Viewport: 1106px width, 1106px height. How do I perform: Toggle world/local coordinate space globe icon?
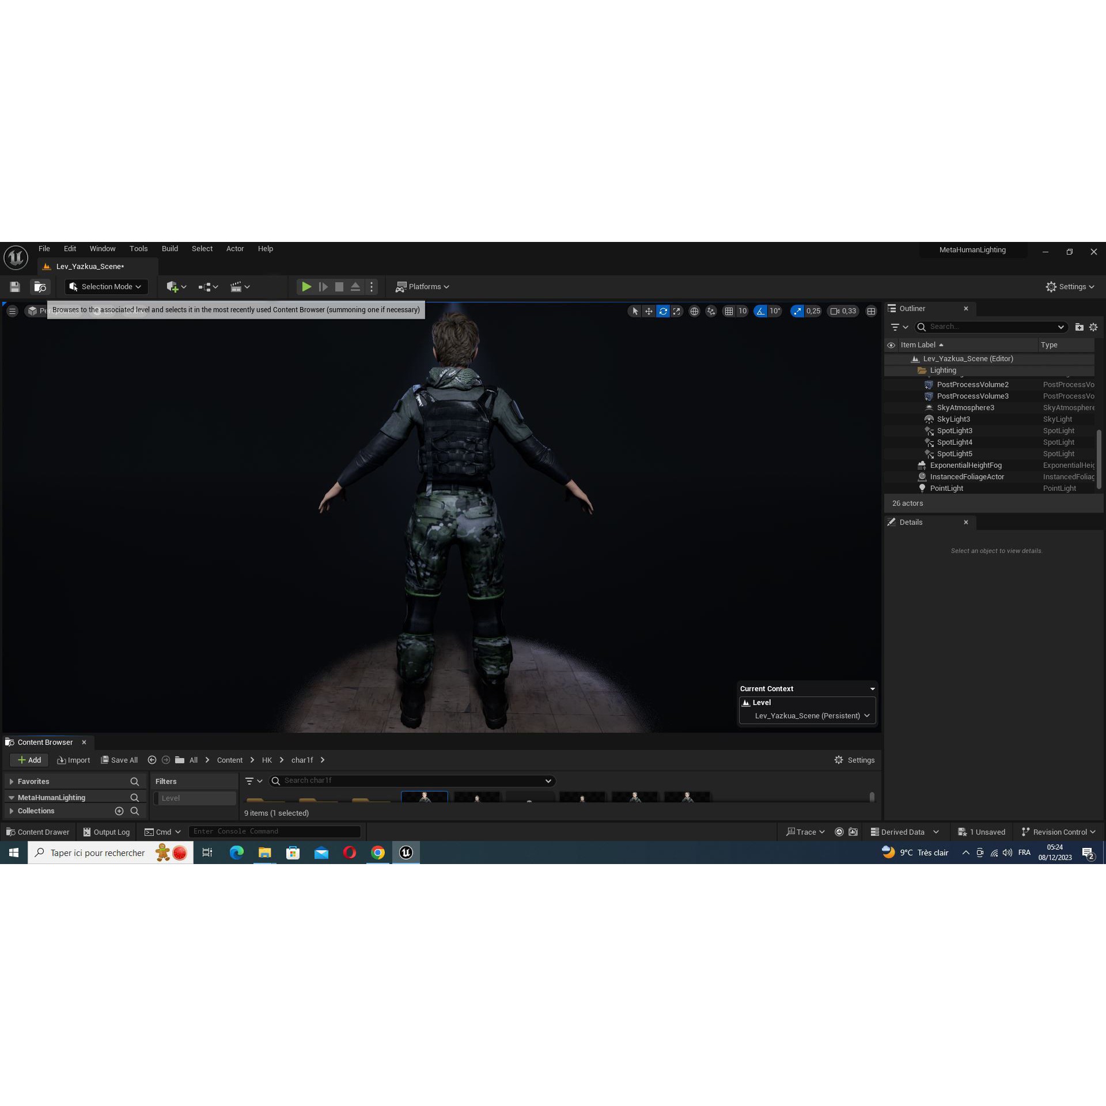coord(695,311)
